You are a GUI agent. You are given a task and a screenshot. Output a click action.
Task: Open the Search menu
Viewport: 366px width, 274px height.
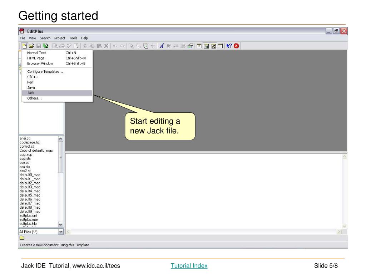tap(45, 38)
